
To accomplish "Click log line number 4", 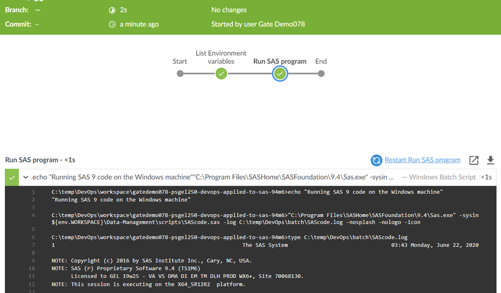I will [x=33, y=215].
